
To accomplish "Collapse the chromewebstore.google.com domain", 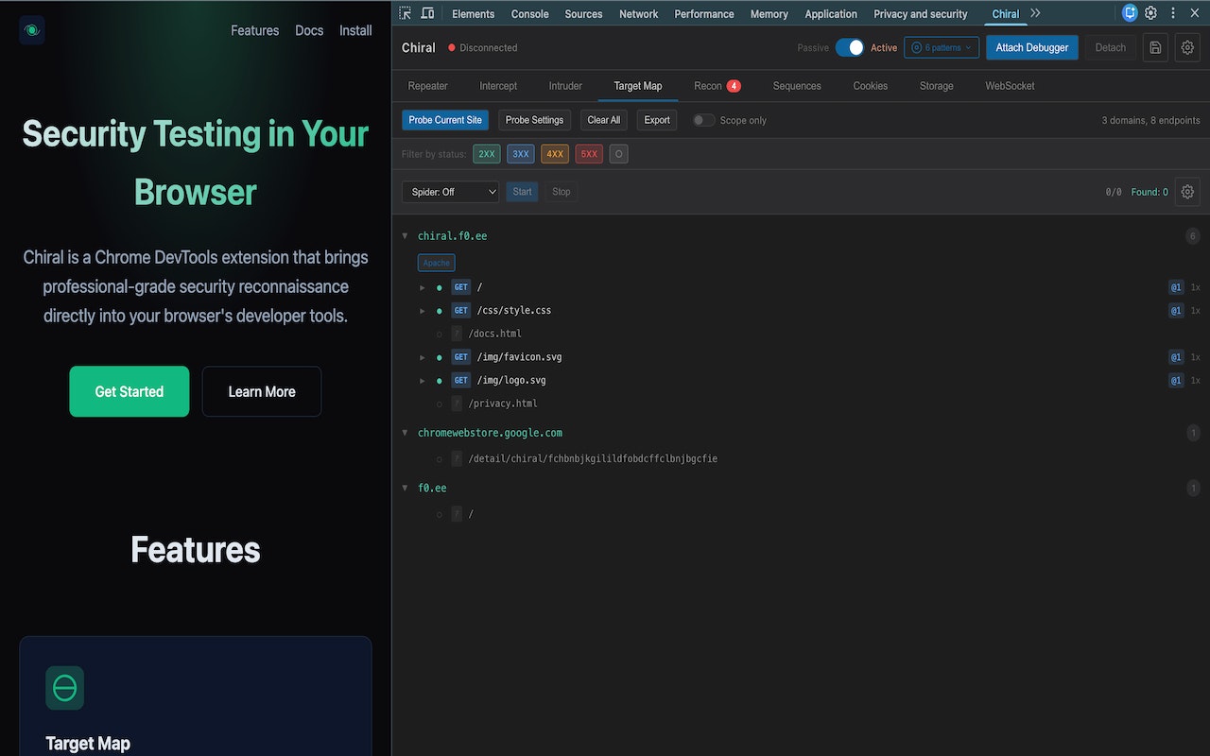I will coord(406,433).
